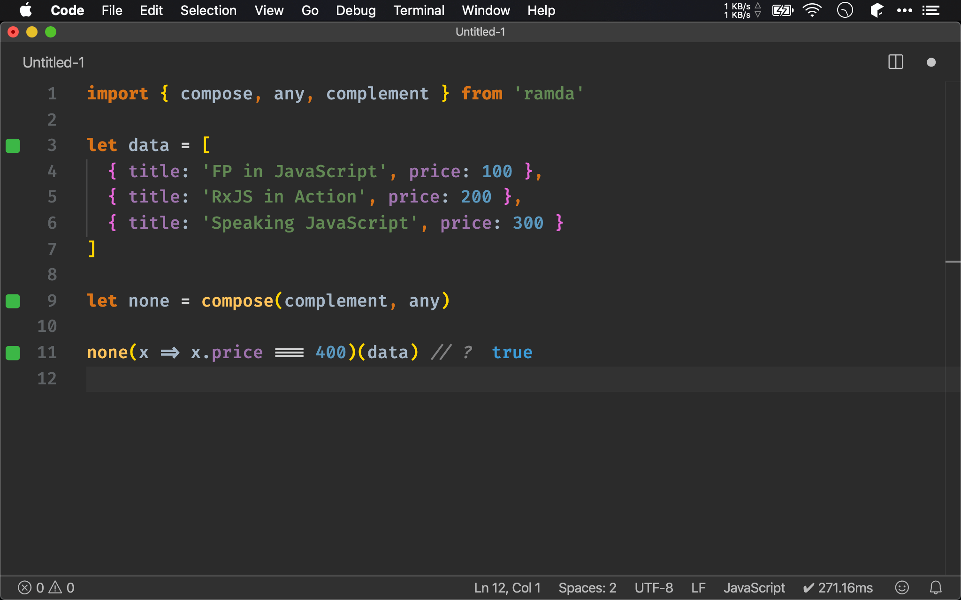This screenshot has width=961, height=600.
Task: Click the hexagon app icon in menu bar
Action: point(877,10)
